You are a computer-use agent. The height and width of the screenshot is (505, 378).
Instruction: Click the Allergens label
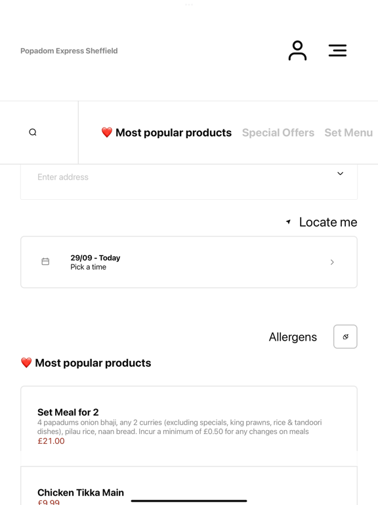point(293,337)
